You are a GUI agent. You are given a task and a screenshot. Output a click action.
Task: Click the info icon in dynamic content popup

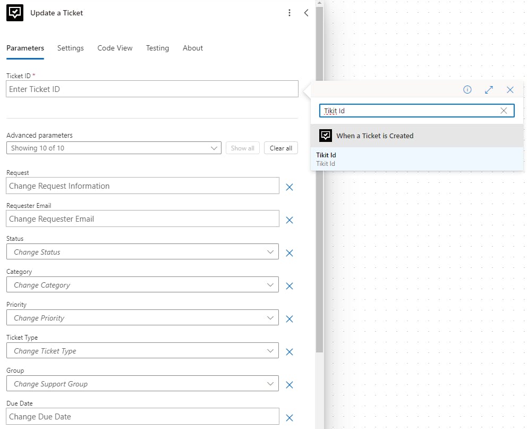(467, 90)
